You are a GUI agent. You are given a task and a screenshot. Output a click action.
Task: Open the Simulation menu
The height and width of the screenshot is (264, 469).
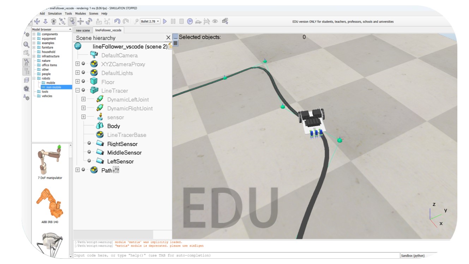[55, 13]
